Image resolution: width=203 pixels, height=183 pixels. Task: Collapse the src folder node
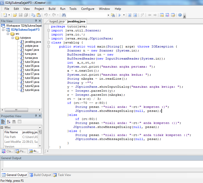(x=8, y=34)
